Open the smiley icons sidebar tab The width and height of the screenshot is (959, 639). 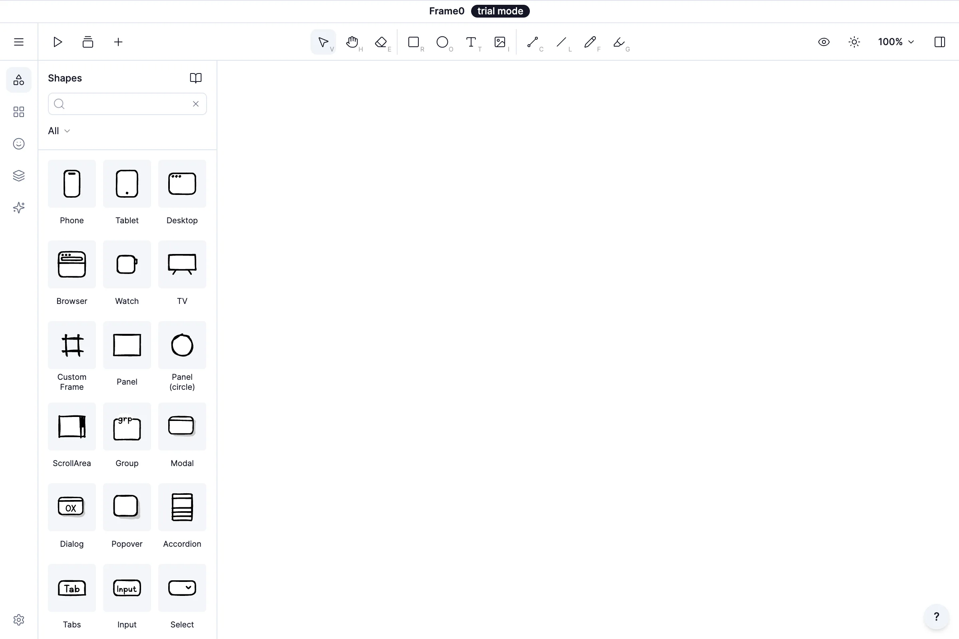point(19,144)
